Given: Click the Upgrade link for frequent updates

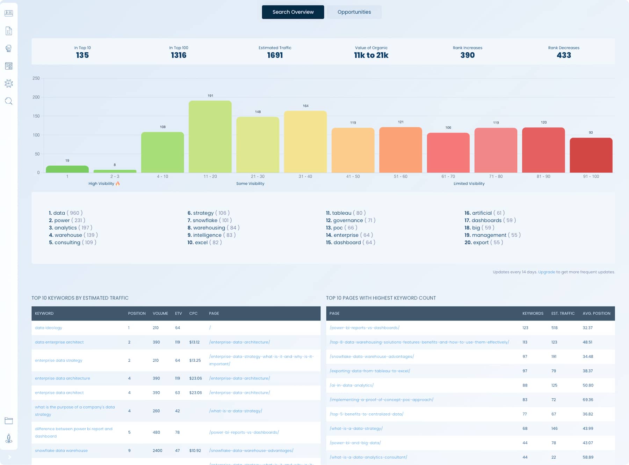Looking at the screenshot, I should (x=546, y=272).
